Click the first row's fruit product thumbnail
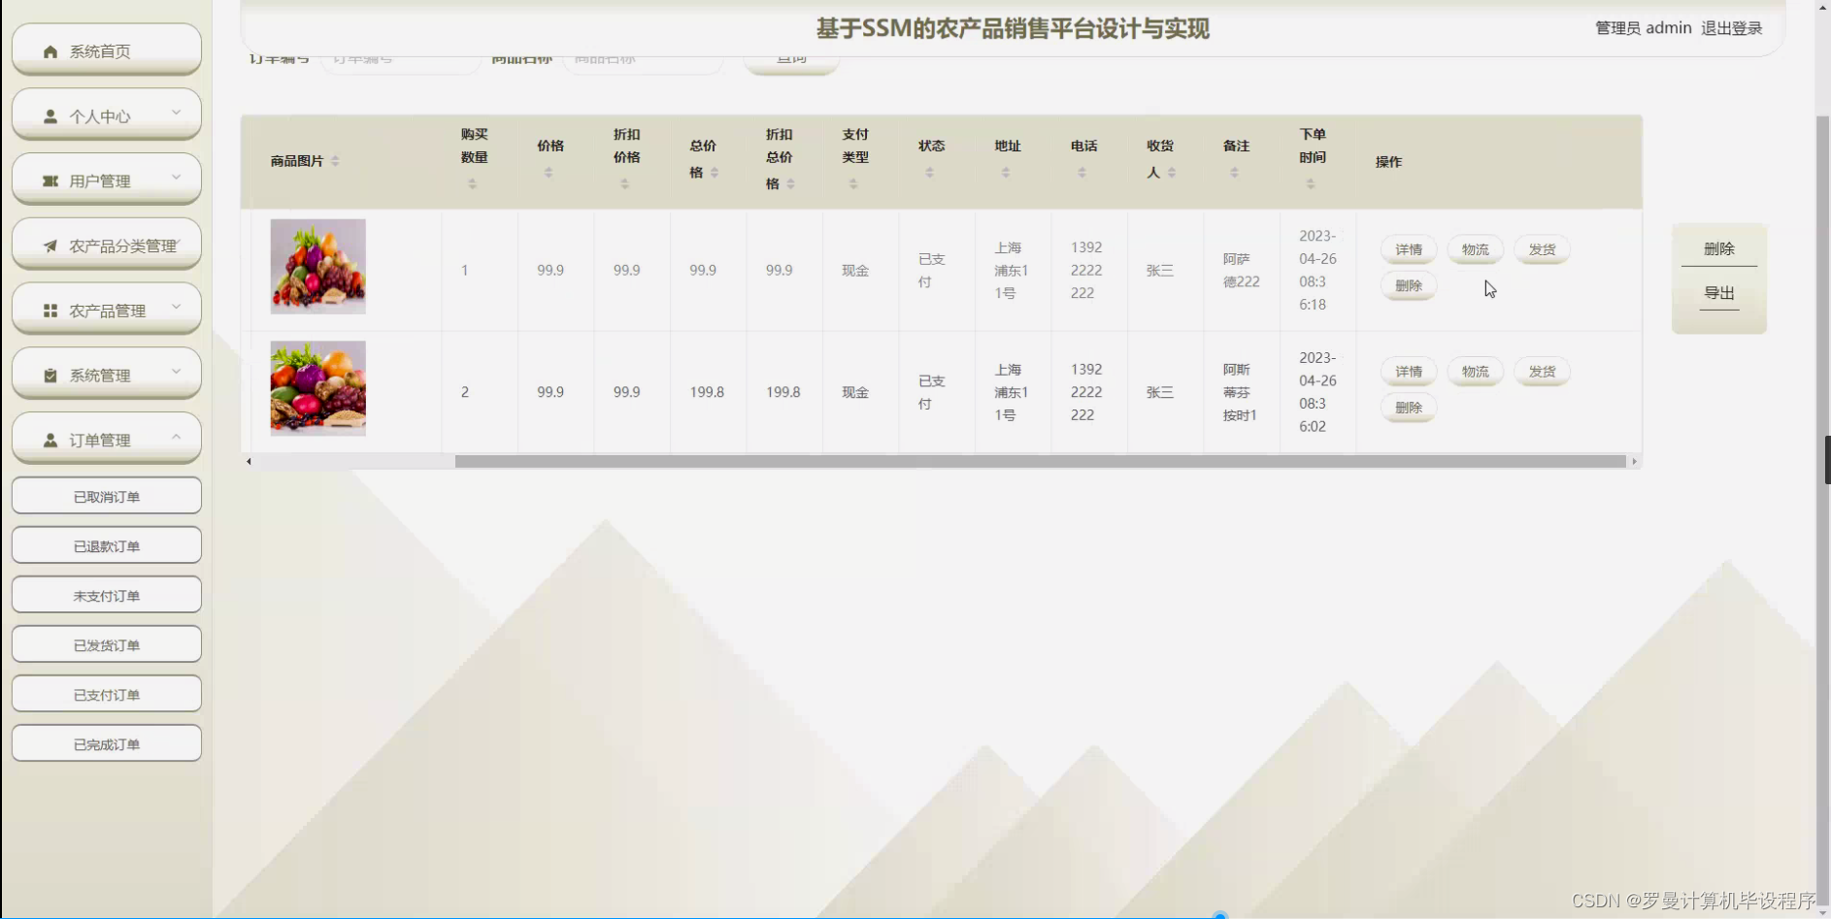The image size is (1831, 919). pos(317,266)
